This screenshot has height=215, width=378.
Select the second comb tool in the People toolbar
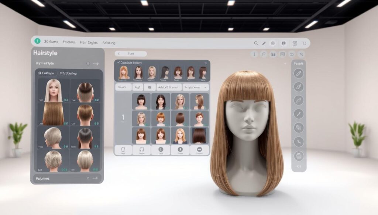299,87
